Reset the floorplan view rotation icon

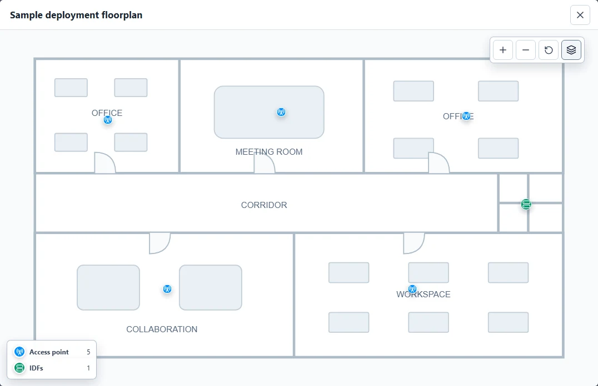click(549, 50)
